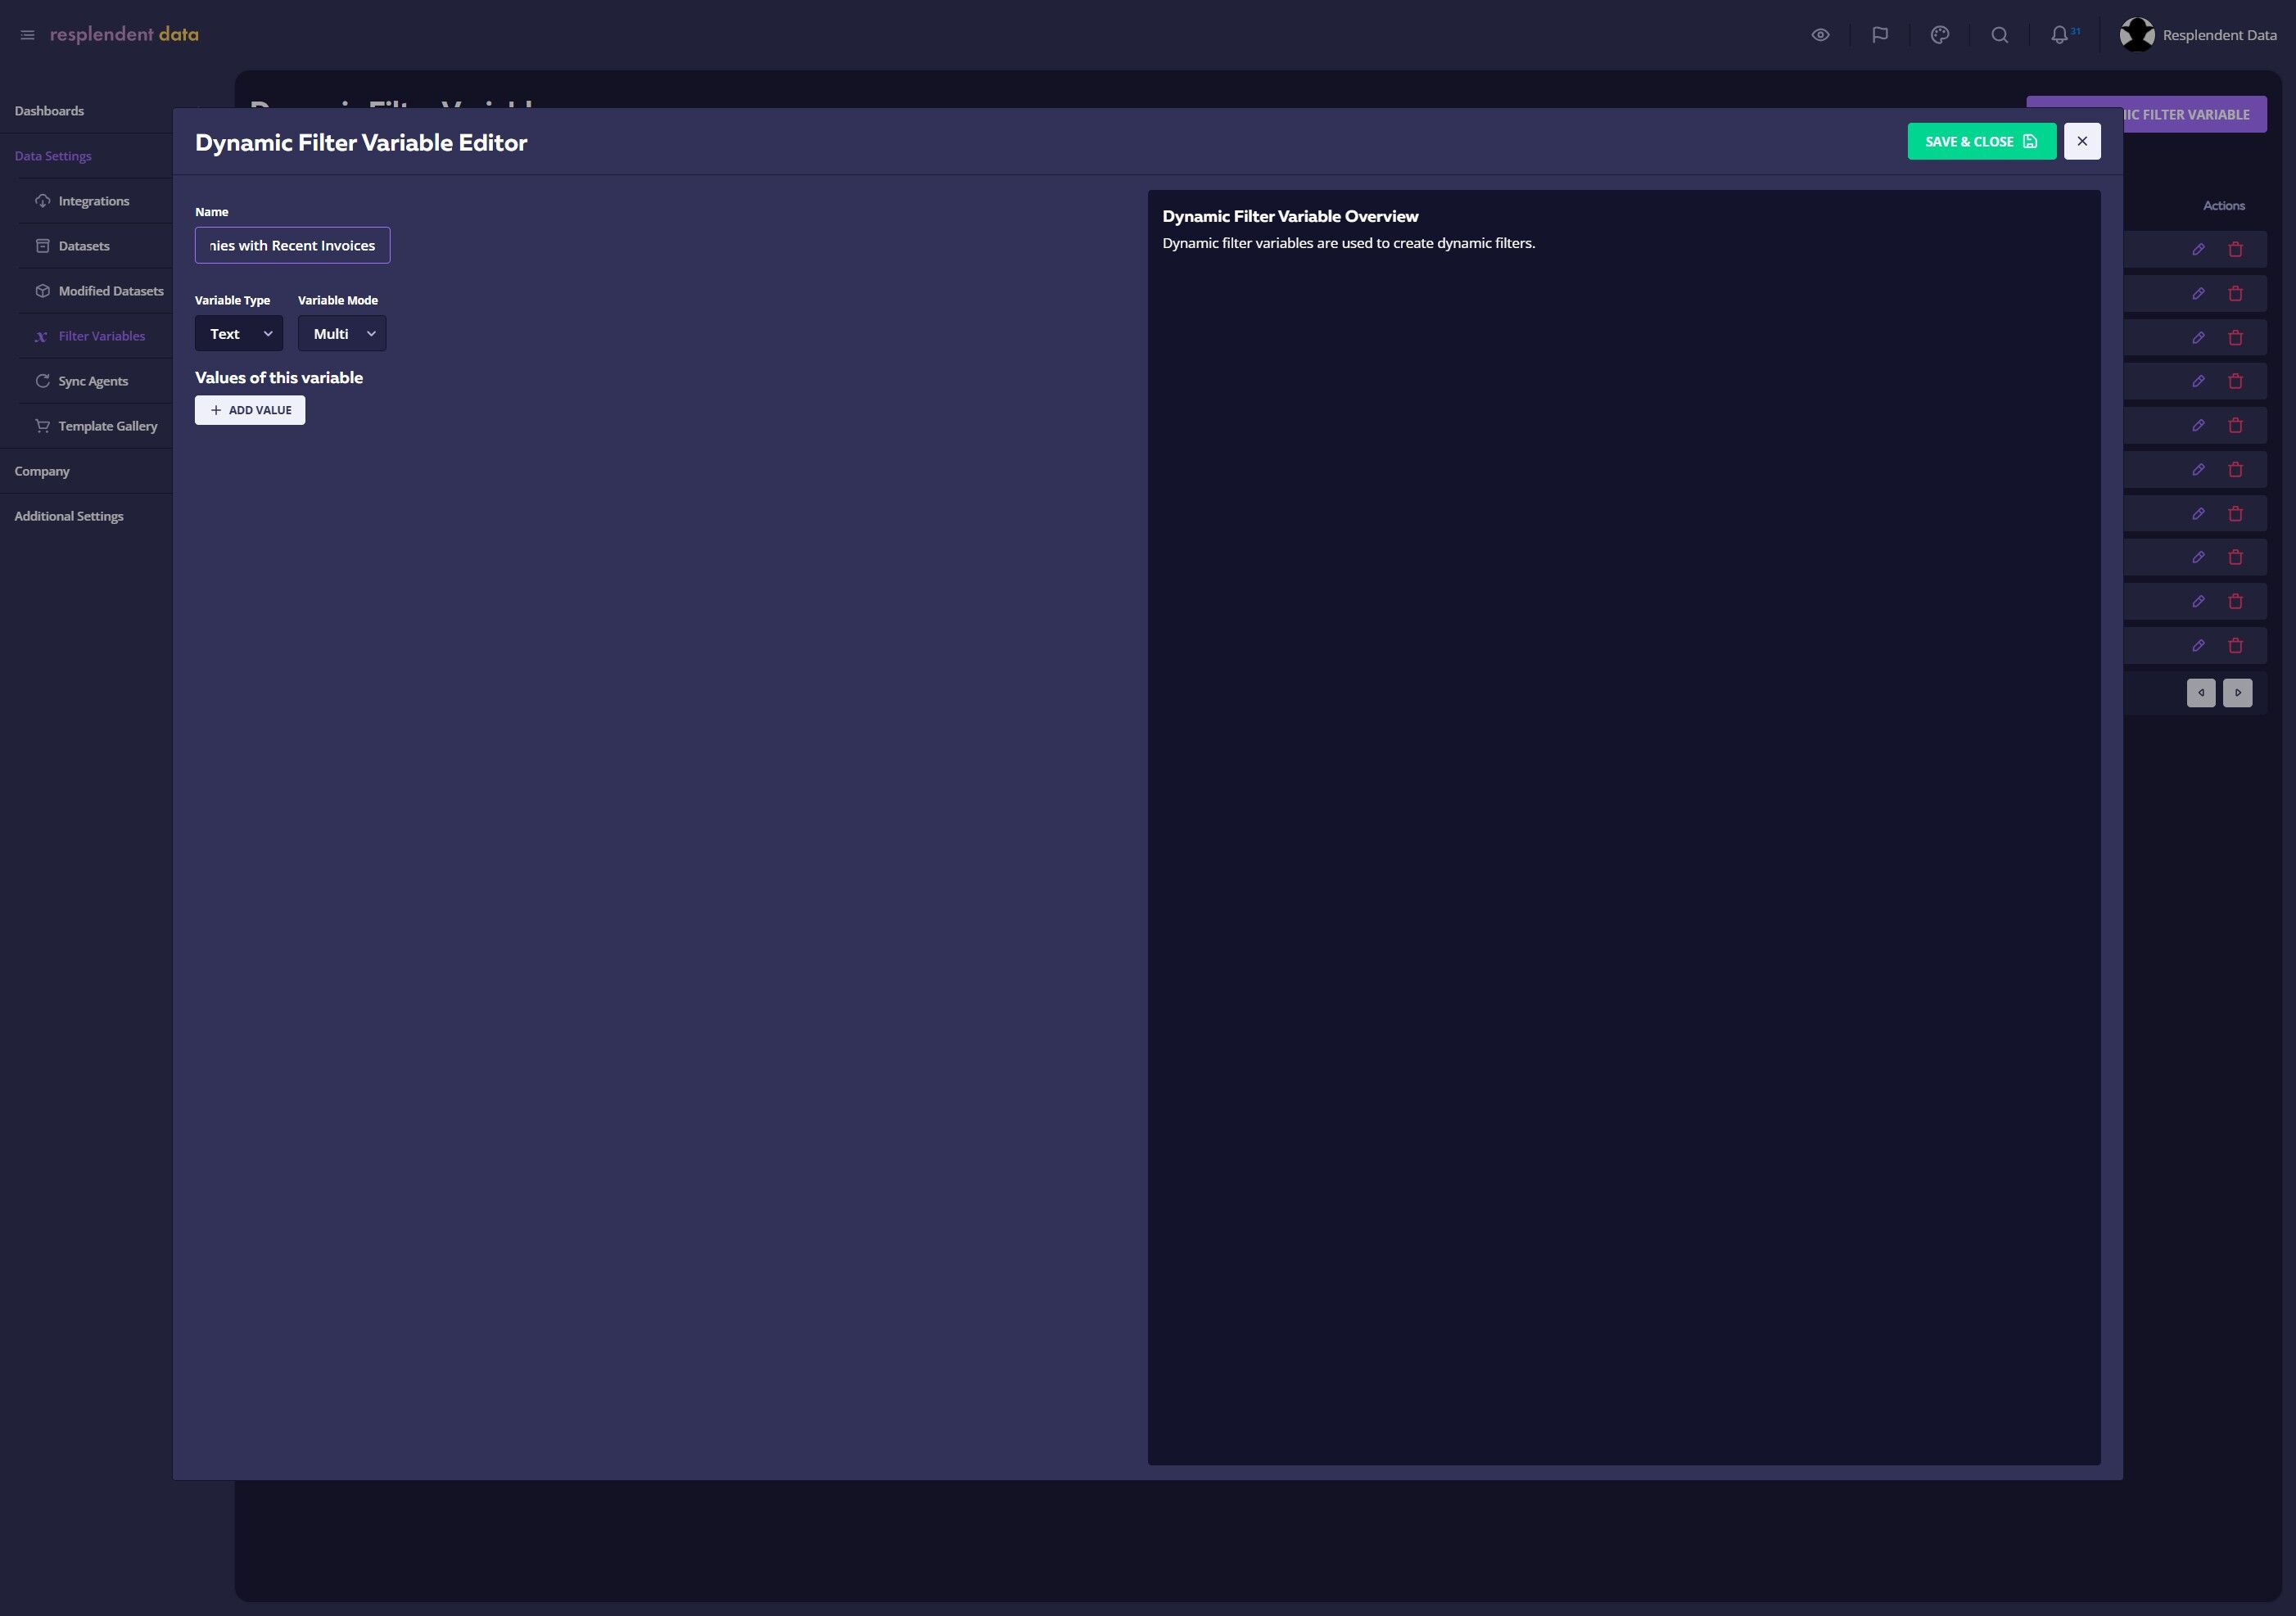Click into the Name input field
2296x1616 pixels.
(292, 246)
